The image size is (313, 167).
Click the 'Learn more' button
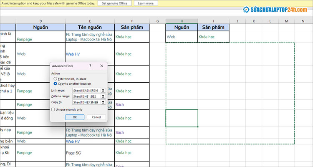[x=146, y=3]
